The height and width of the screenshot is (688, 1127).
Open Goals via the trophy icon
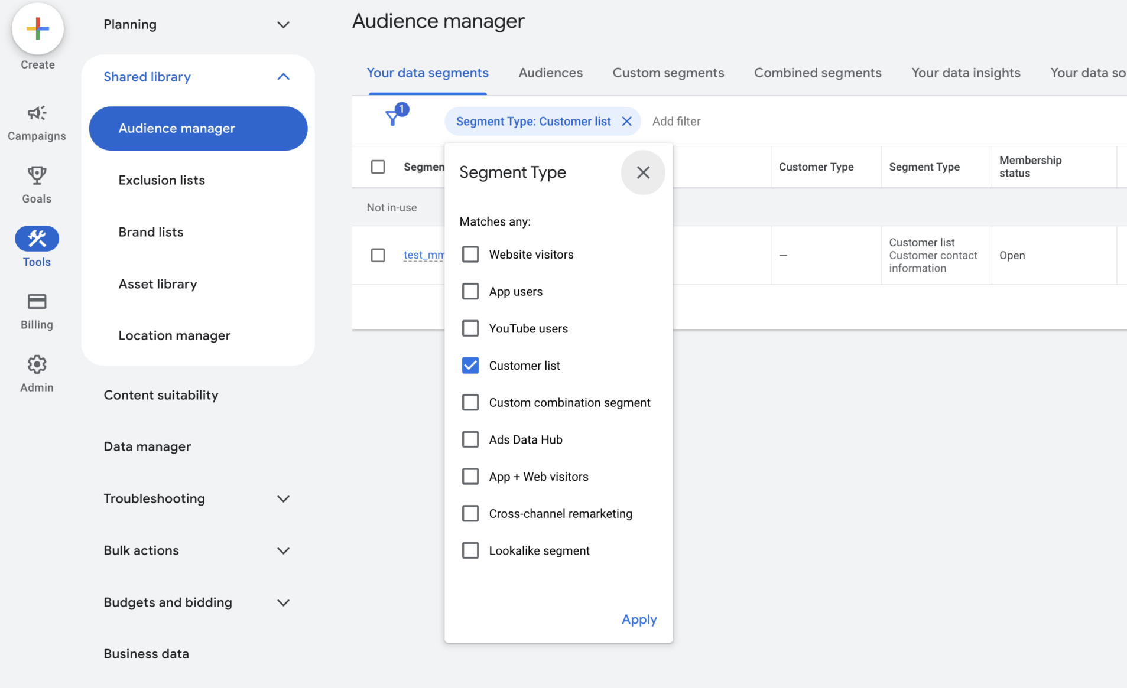point(37,176)
